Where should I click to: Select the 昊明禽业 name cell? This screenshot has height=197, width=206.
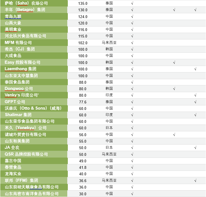point(34,30)
